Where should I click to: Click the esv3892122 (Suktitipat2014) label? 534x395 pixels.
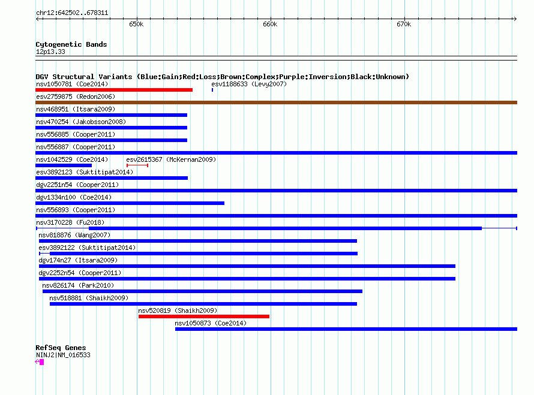87,248
